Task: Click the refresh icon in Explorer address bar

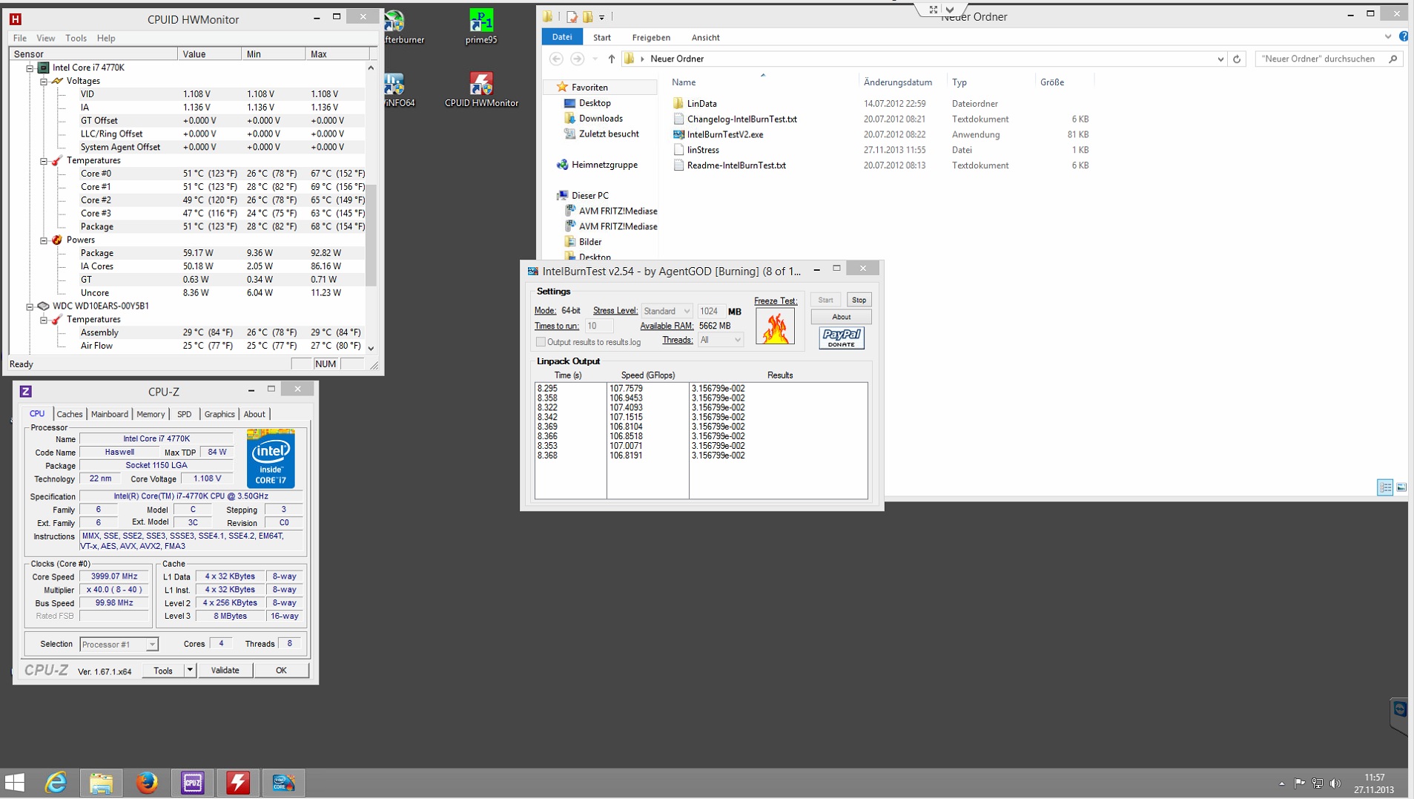Action: (1236, 59)
